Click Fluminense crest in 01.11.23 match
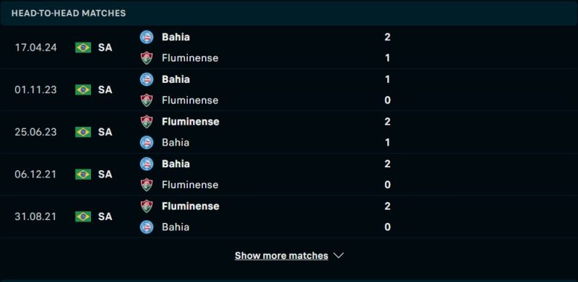The height and width of the screenshot is (282, 578). (x=147, y=100)
